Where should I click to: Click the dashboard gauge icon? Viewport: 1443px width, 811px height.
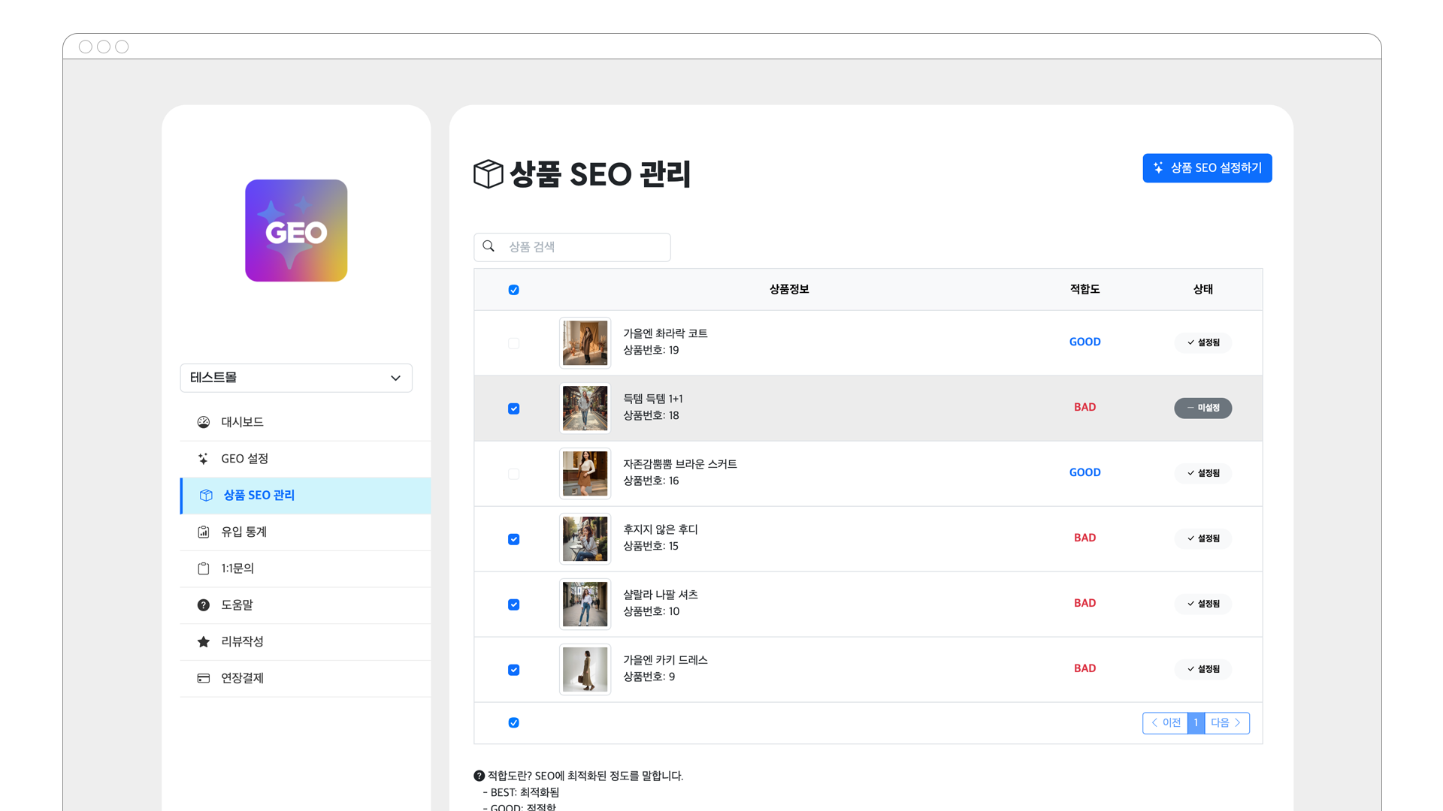coord(203,422)
